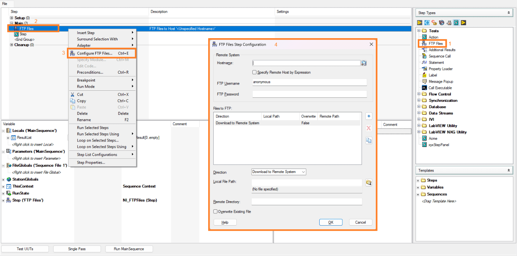The height and width of the screenshot is (256, 517).
Task: Click the blue plus add file icon
Action: (x=369, y=116)
